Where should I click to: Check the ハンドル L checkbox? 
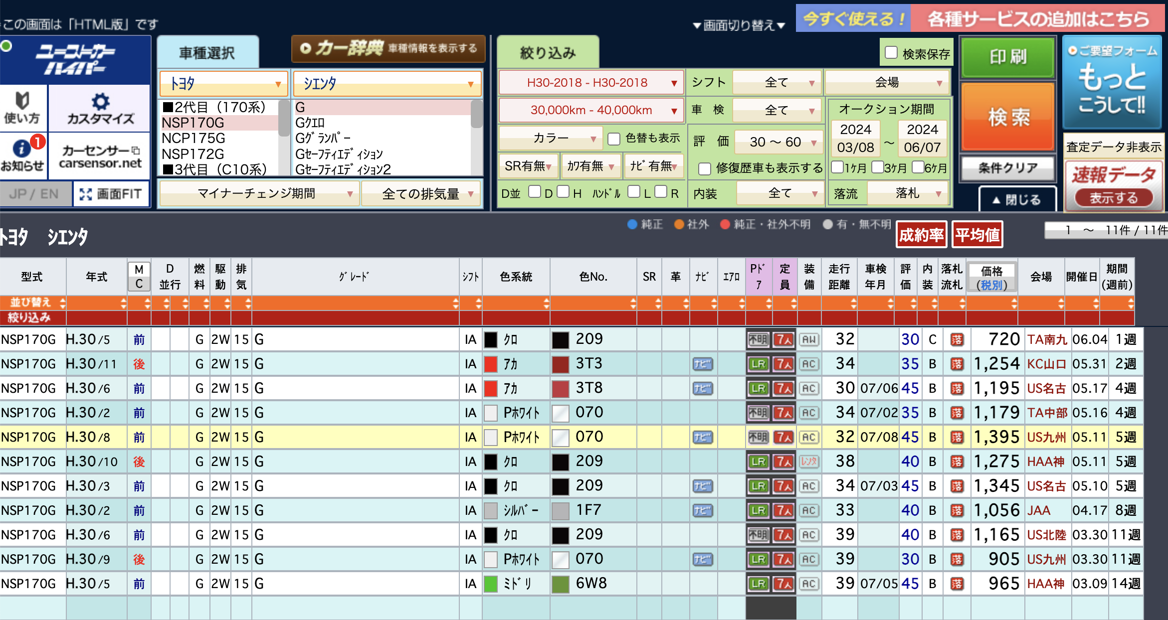click(634, 191)
